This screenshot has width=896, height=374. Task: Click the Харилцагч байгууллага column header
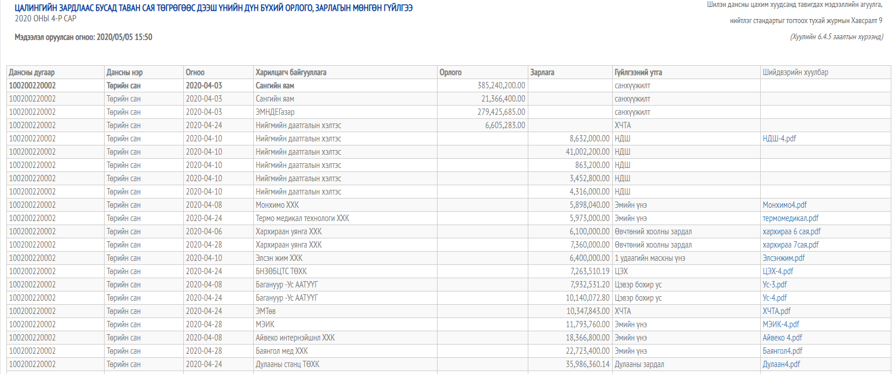(x=291, y=72)
